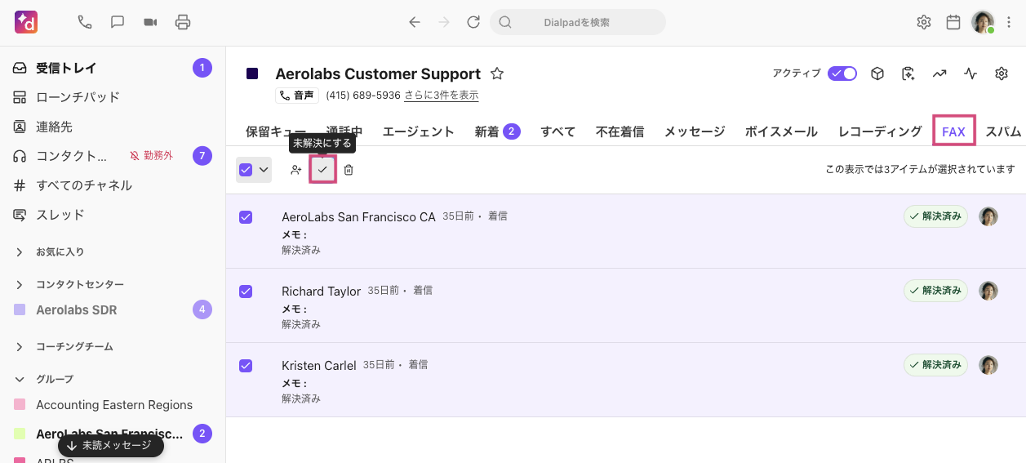Screen dimensions: 1026x463
Task: Click the さらに3件を表示 link
Action: 441,96
